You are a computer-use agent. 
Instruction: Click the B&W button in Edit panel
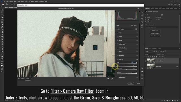[x=135, y=25]
